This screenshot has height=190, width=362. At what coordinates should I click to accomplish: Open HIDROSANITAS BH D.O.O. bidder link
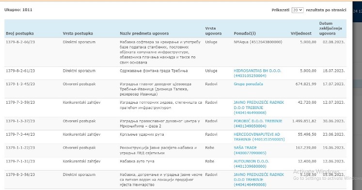click(x=257, y=73)
